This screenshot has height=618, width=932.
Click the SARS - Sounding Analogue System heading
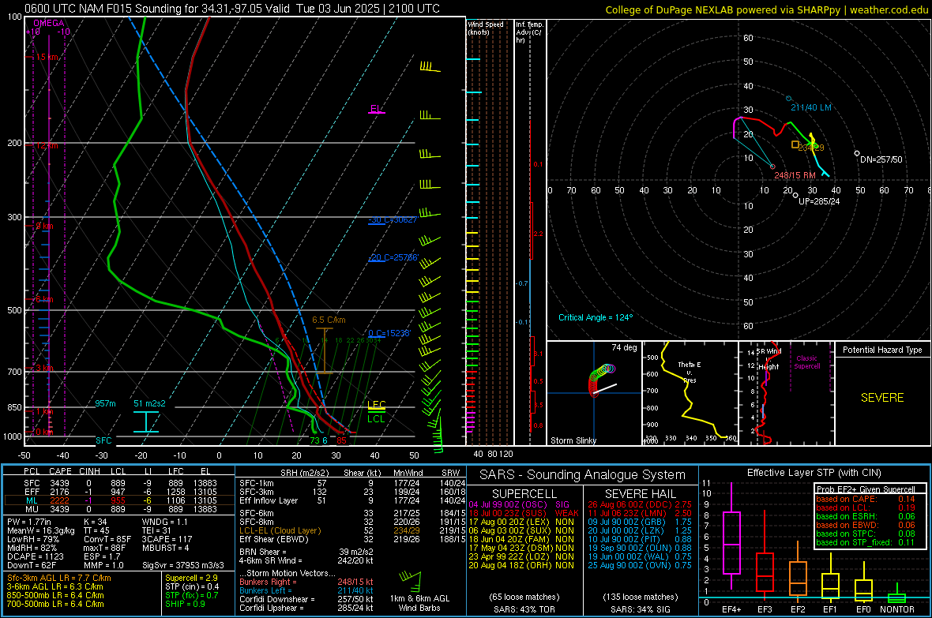pyautogui.click(x=583, y=475)
